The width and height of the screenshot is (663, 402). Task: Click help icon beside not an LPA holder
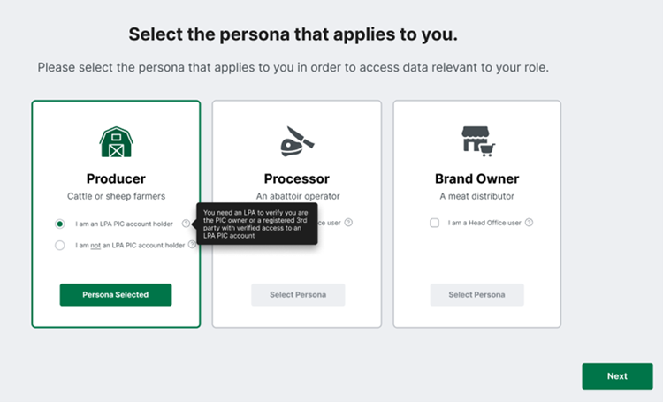(192, 245)
